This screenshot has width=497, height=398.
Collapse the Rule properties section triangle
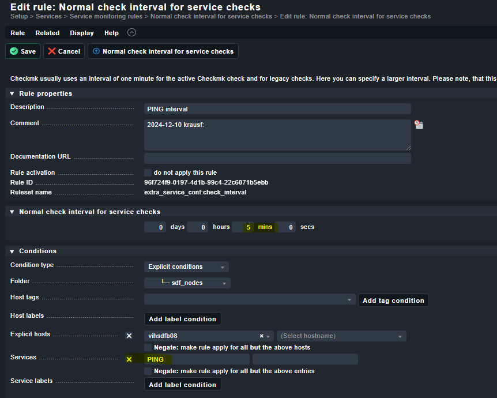12,93
